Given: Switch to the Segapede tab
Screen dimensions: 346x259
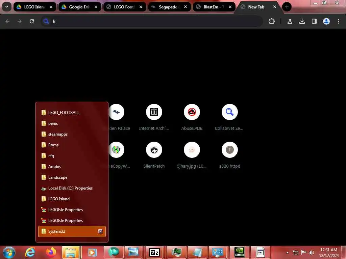Looking at the screenshot, I should (x=169, y=7).
